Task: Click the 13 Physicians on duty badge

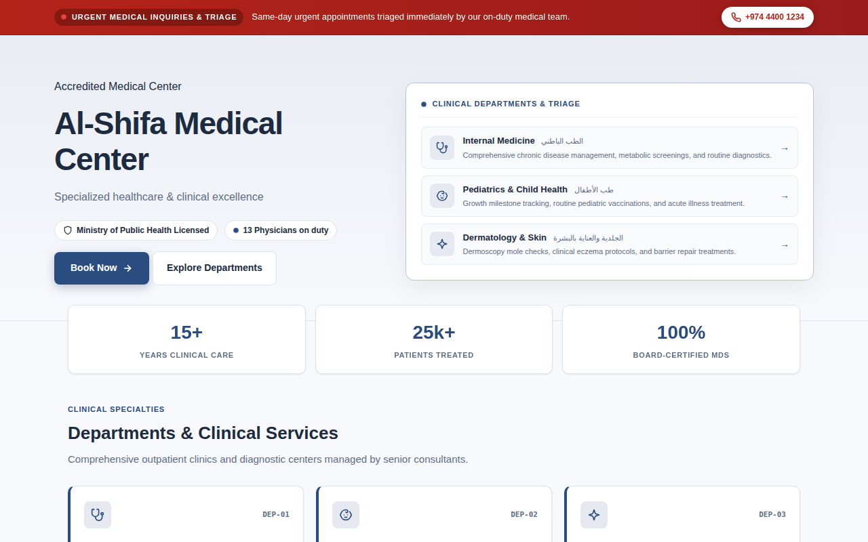Action: click(x=281, y=230)
